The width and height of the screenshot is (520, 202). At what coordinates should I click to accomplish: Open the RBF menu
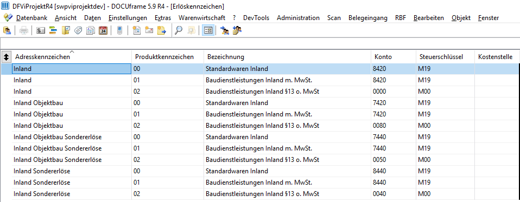(401, 18)
